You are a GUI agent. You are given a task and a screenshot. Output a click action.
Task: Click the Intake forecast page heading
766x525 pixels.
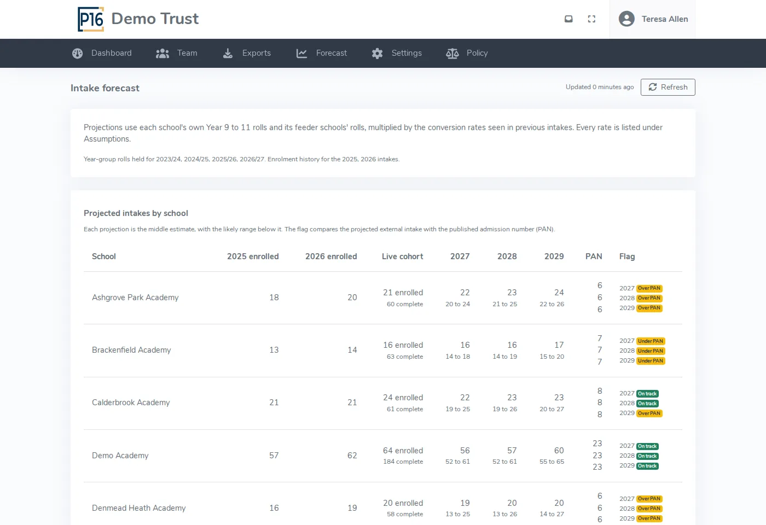(105, 88)
